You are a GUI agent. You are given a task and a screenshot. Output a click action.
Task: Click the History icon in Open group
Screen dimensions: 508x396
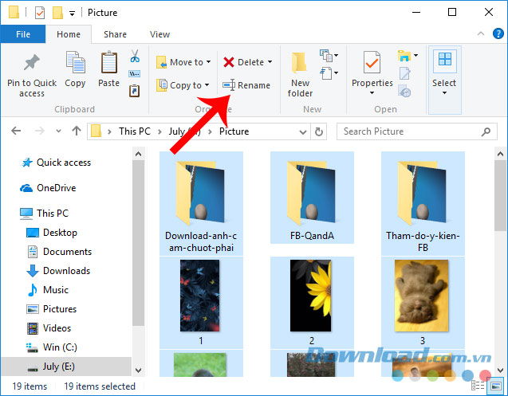(404, 91)
